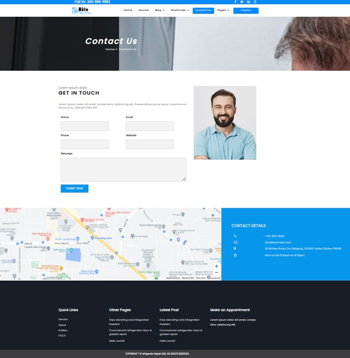The width and height of the screenshot is (350, 358).
Task: Click the GET IN TOUCH heading
Action: tap(79, 93)
